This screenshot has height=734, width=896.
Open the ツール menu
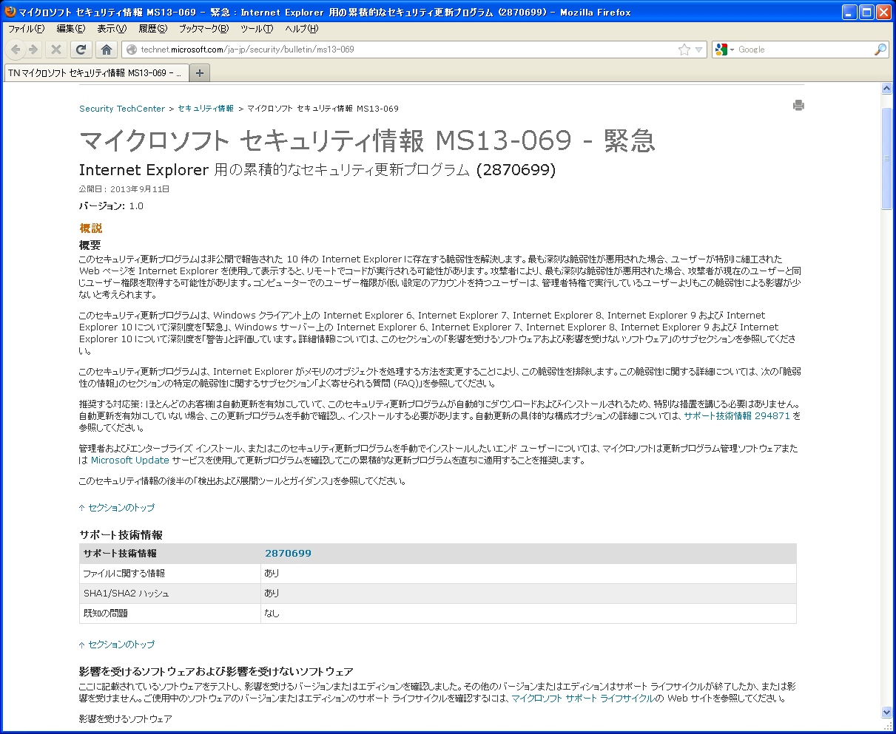click(257, 29)
